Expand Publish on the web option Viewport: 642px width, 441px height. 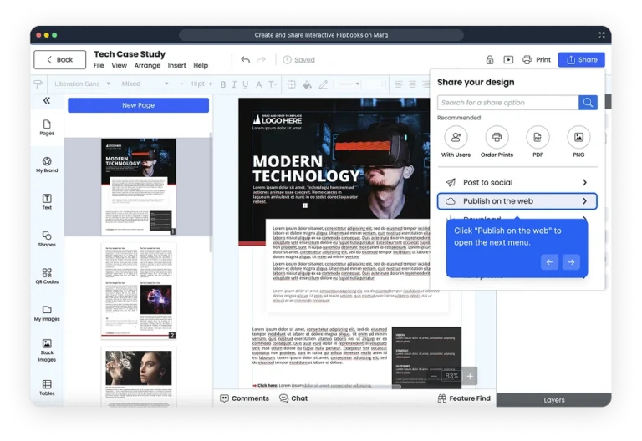click(x=517, y=201)
